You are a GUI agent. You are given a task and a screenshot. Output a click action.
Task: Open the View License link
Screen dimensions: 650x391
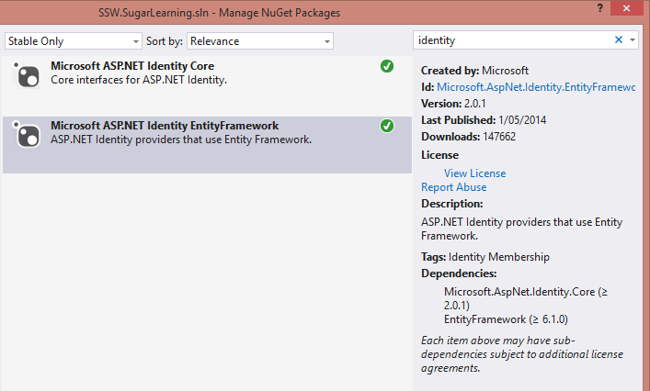pyautogui.click(x=474, y=173)
